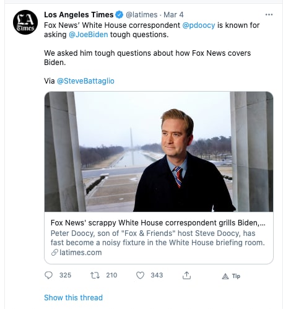Click the Los Angeles Times display name
Viewport: 283px width, 309px height.
click(79, 15)
